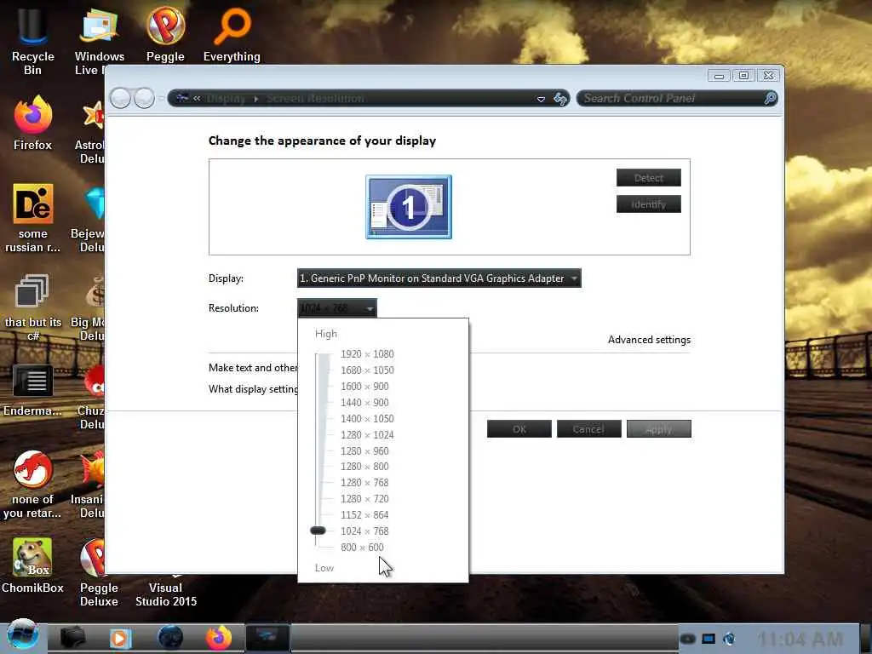Open the Everything search desktop icon
This screenshot has width=872, height=654.
click(232, 33)
